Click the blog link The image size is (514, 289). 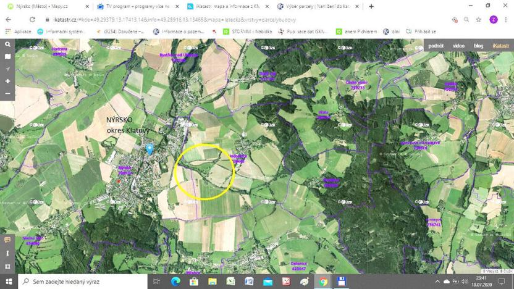coord(478,46)
